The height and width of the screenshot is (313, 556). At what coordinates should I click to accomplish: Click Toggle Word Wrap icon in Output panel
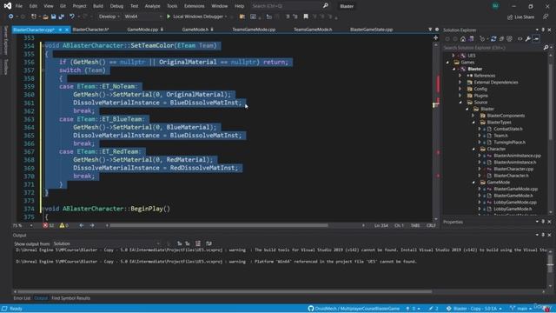[208, 243]
